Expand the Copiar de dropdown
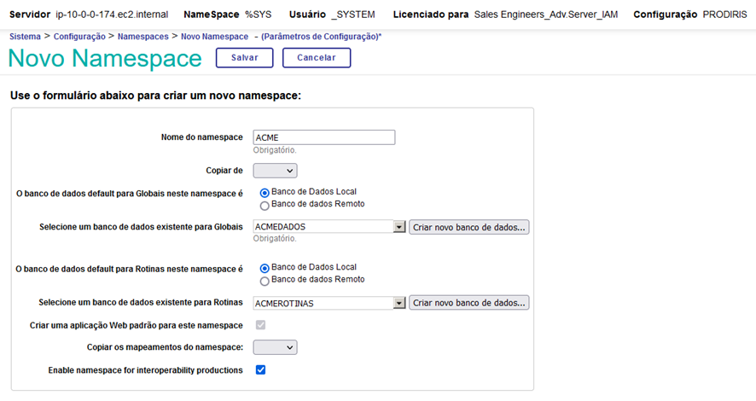This screenshot has height=401, width=756. (x=275, y=171)
